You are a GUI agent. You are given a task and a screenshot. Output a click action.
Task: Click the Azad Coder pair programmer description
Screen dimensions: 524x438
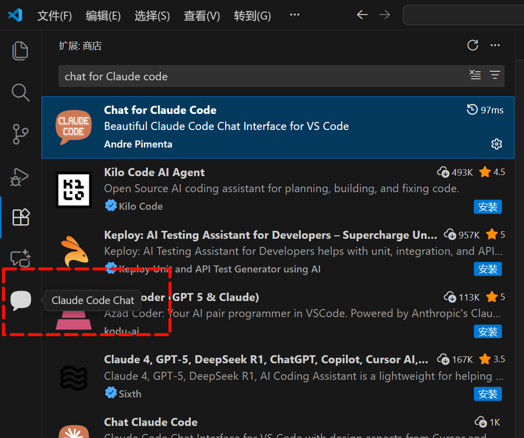tap(302, 314)
